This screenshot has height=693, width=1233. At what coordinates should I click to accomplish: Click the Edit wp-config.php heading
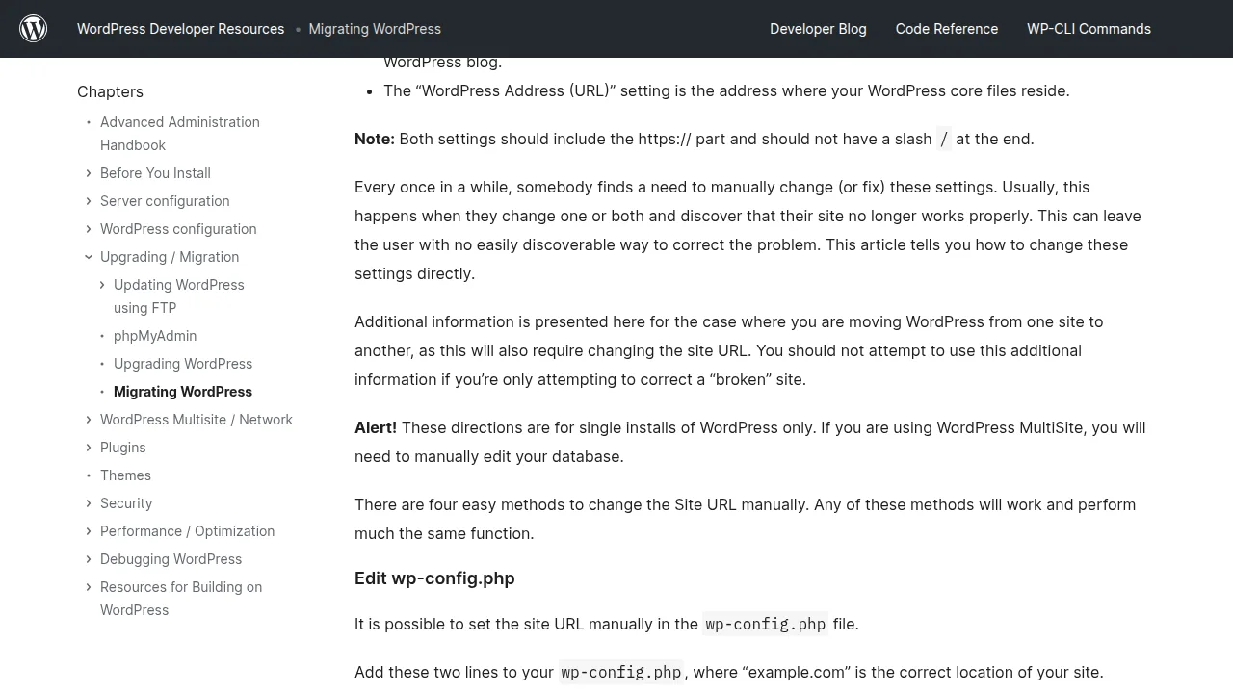pyautogui.click(x=434, y=578)
